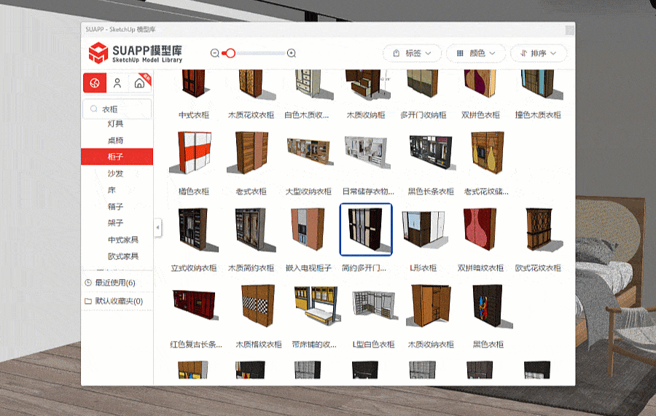Select the 欧式花纹衣柜 model thumbnail
The width and height of the screenshot is (656, 416).
coord(543,229)
